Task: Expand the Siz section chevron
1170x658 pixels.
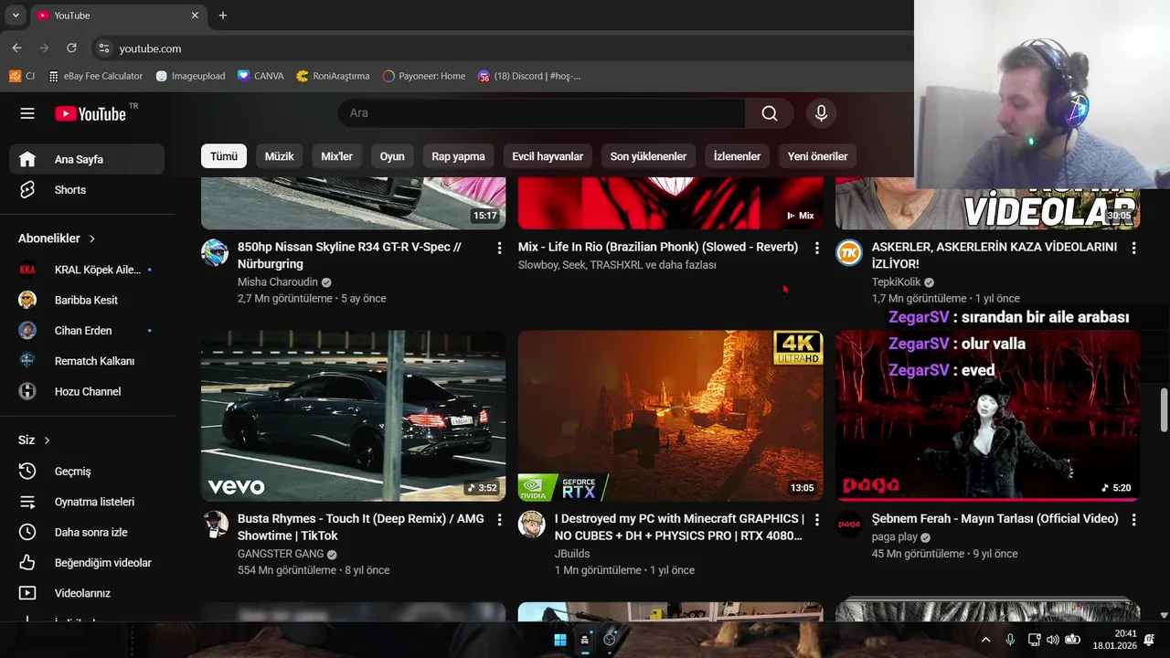Action: tap(48, 440)
